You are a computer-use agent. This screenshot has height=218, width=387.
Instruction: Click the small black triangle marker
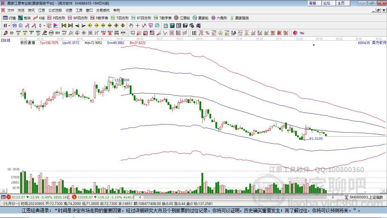(314, 45)
